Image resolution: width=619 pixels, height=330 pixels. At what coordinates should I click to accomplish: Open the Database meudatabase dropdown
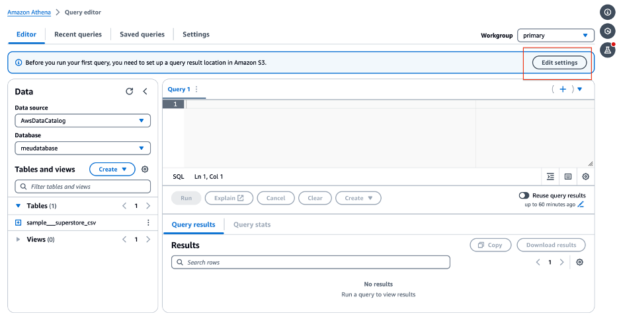coord(83,148)
